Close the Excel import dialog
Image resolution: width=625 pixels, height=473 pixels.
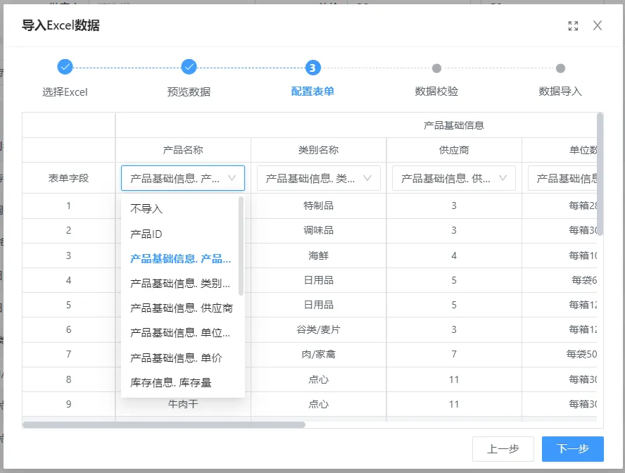click(x=598, y=26)
